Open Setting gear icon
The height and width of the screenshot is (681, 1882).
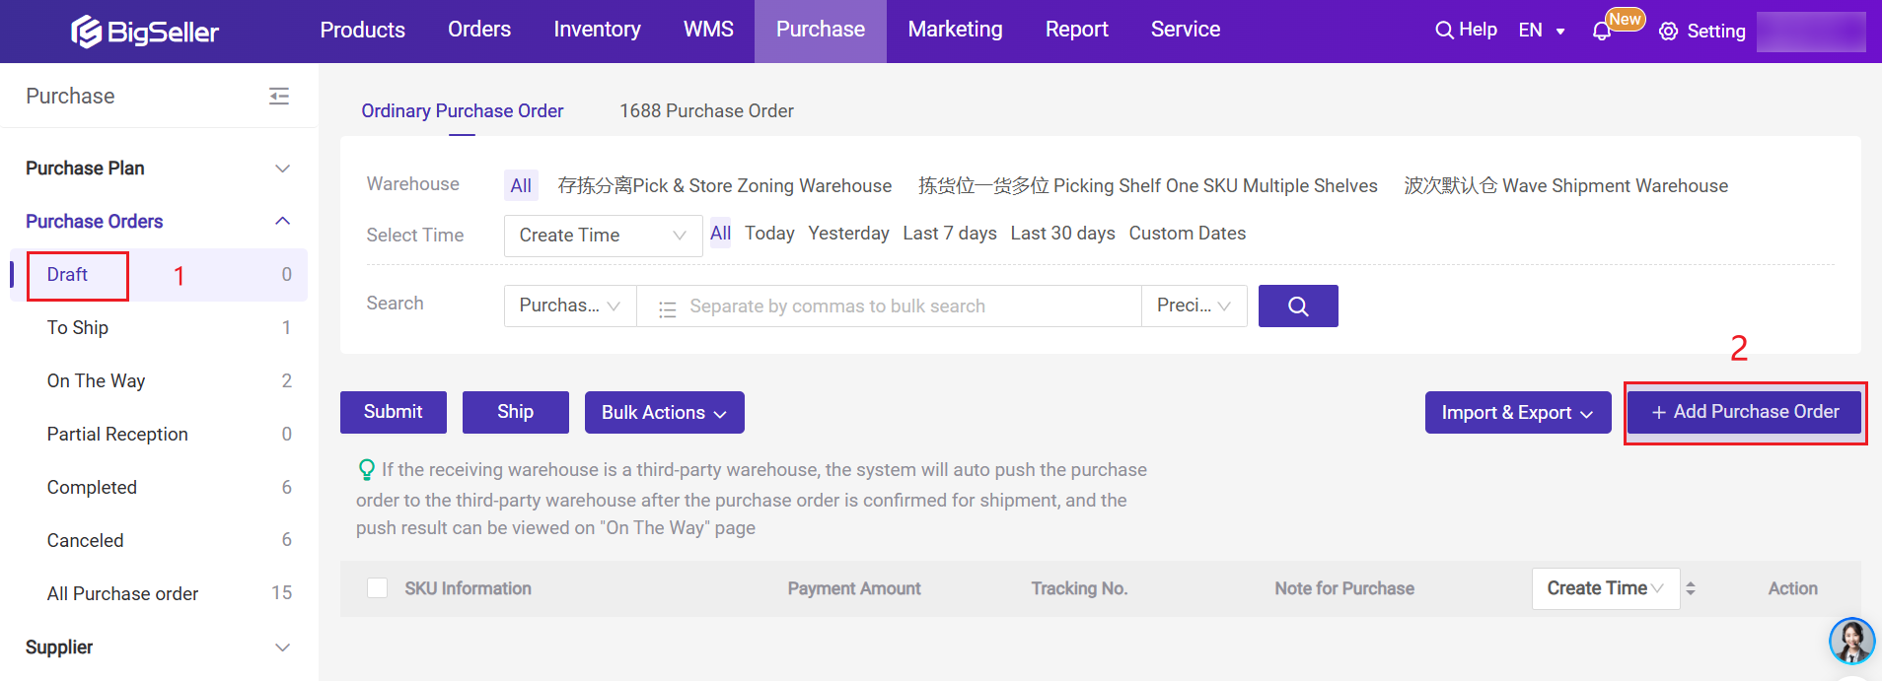pyautogui.click(x=1668, y=32)
